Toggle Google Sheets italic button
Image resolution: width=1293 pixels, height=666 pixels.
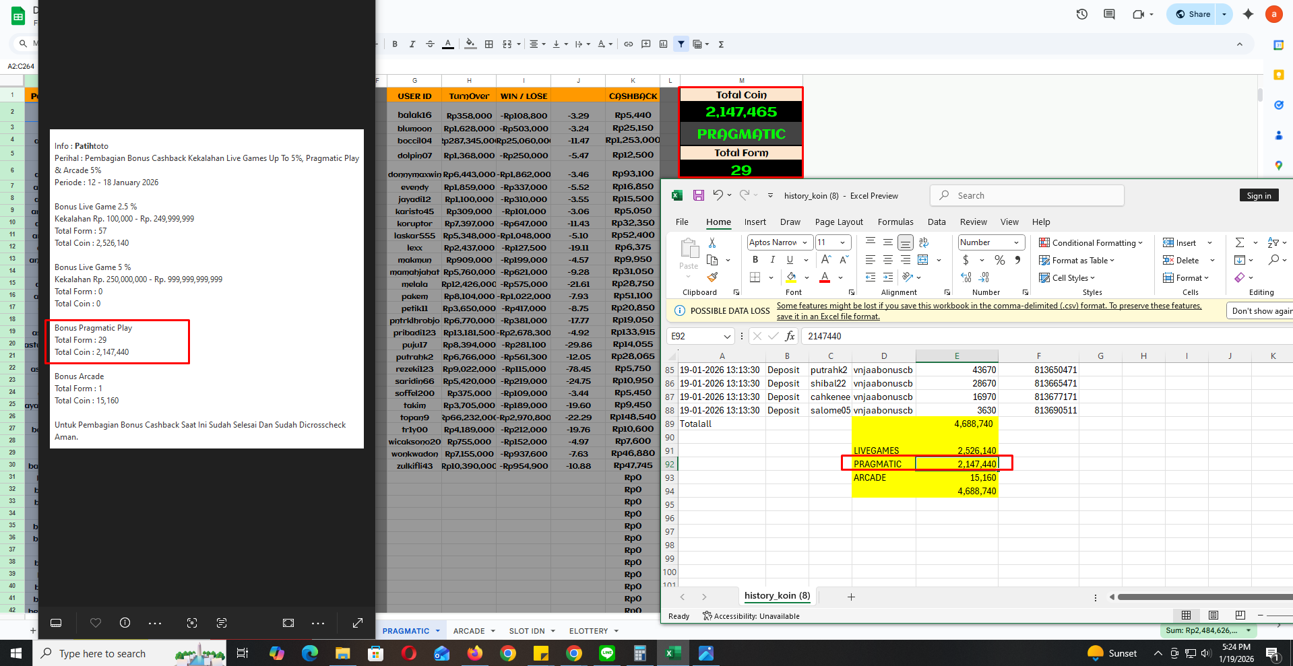pyautogui.click(x=412, y=44)
